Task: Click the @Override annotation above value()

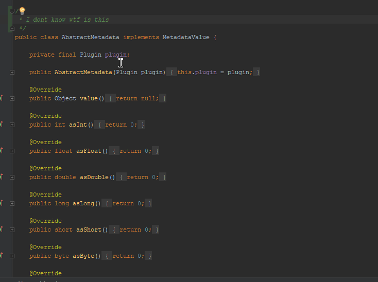Action: [x=45, y=90]
